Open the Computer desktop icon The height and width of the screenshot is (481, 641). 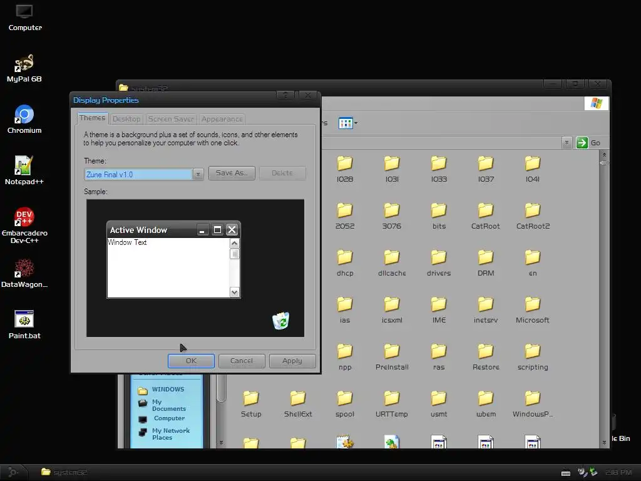24,18
